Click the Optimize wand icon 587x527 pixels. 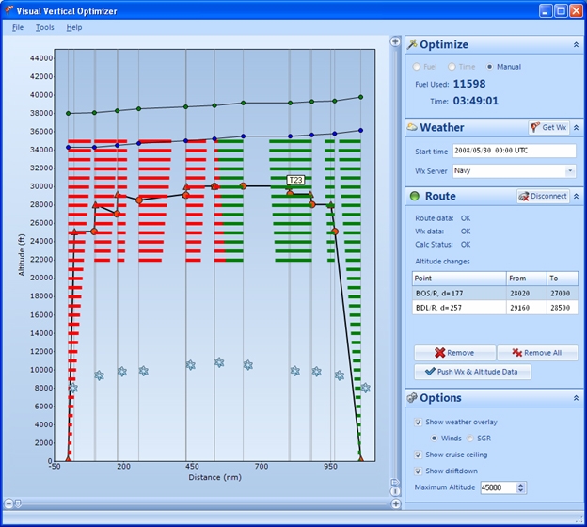(x=412, y=44)
